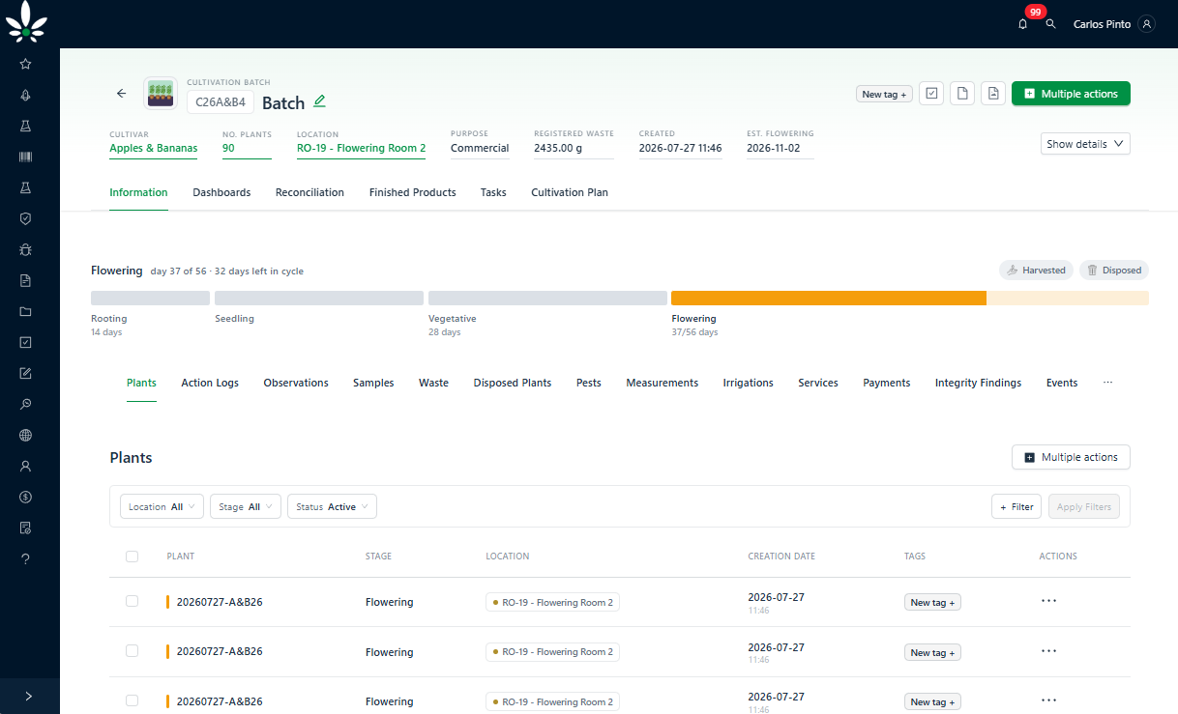
Task: Click the orange Flowering progress bar
Action: click(829, 298)
